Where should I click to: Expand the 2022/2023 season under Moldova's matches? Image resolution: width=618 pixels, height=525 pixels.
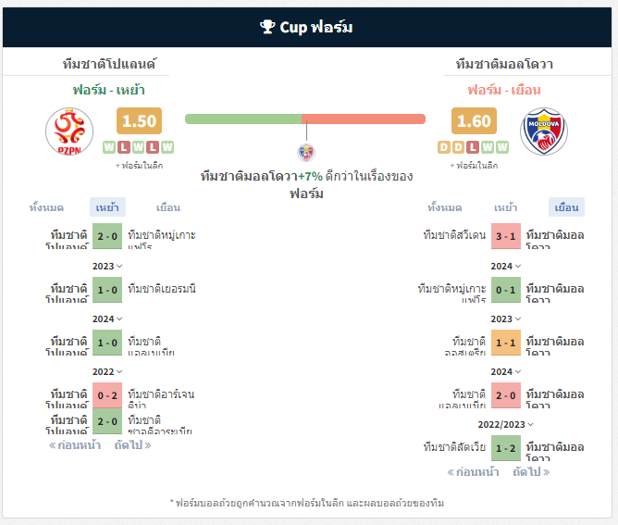(x=506, y=424)
